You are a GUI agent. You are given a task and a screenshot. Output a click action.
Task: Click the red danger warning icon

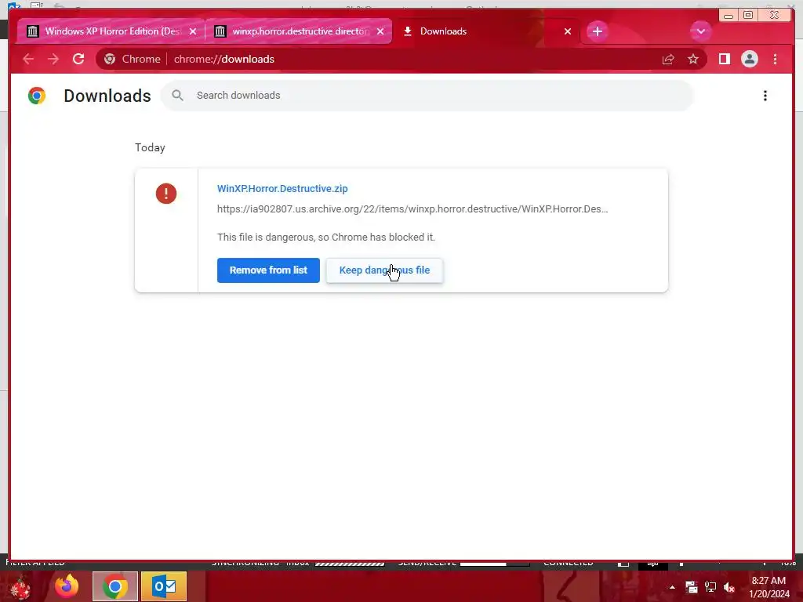tap(166, 194)
